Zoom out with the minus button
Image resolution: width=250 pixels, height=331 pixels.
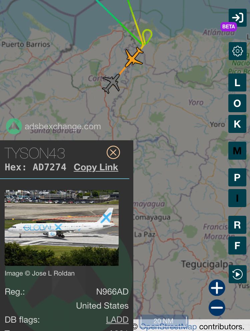[217, 308]
